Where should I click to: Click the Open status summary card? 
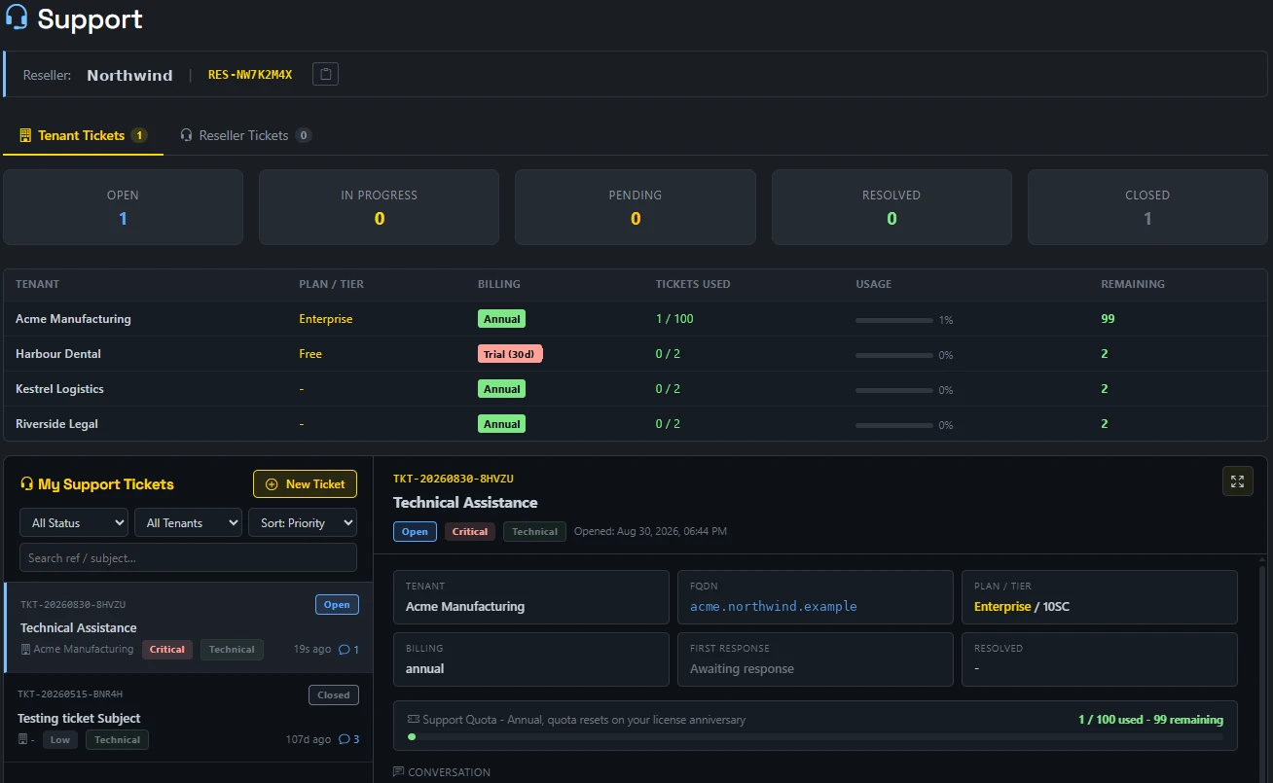pyautogui.click(x=123, y=207)
